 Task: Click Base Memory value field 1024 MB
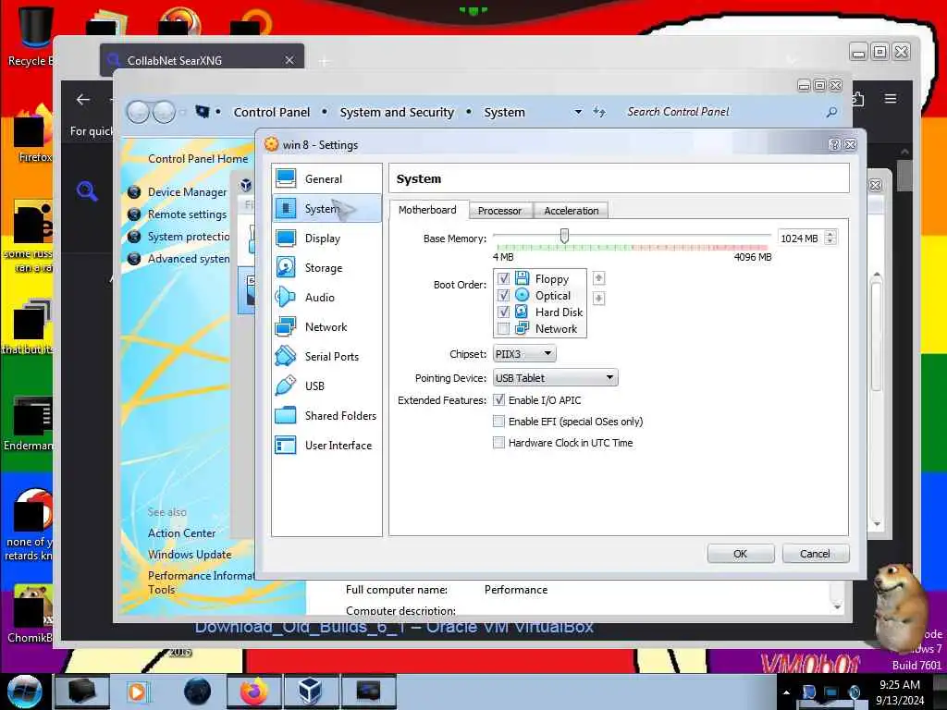click(800, 238)
